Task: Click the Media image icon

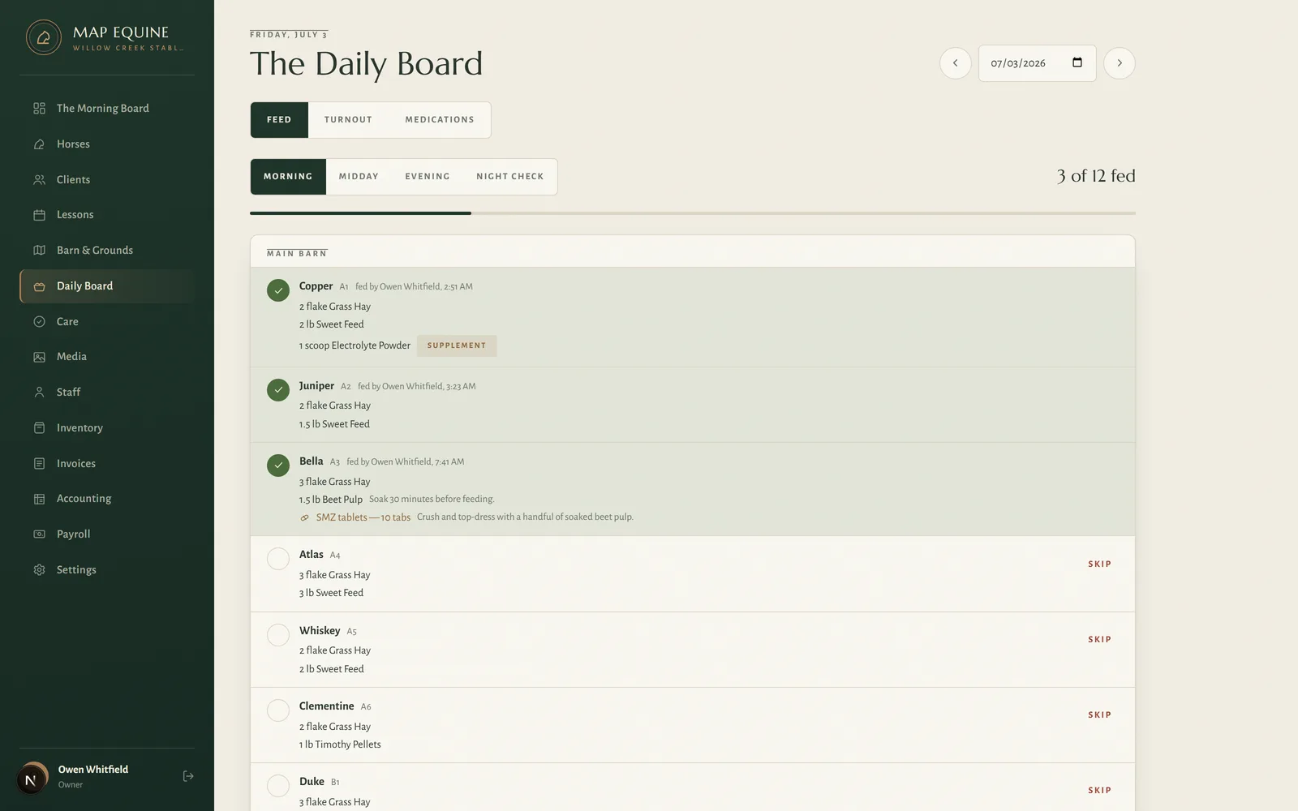Action: coord(39,357)
